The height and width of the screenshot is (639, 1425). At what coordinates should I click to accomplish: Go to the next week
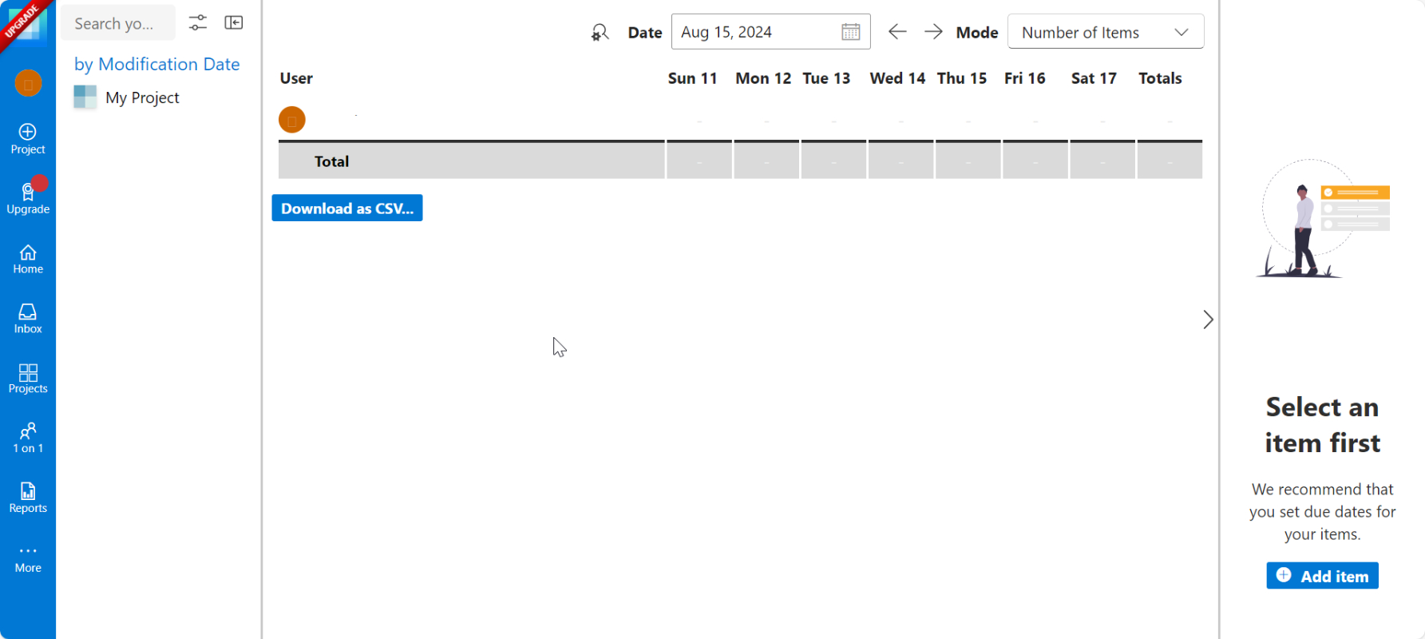click(933, 32)
